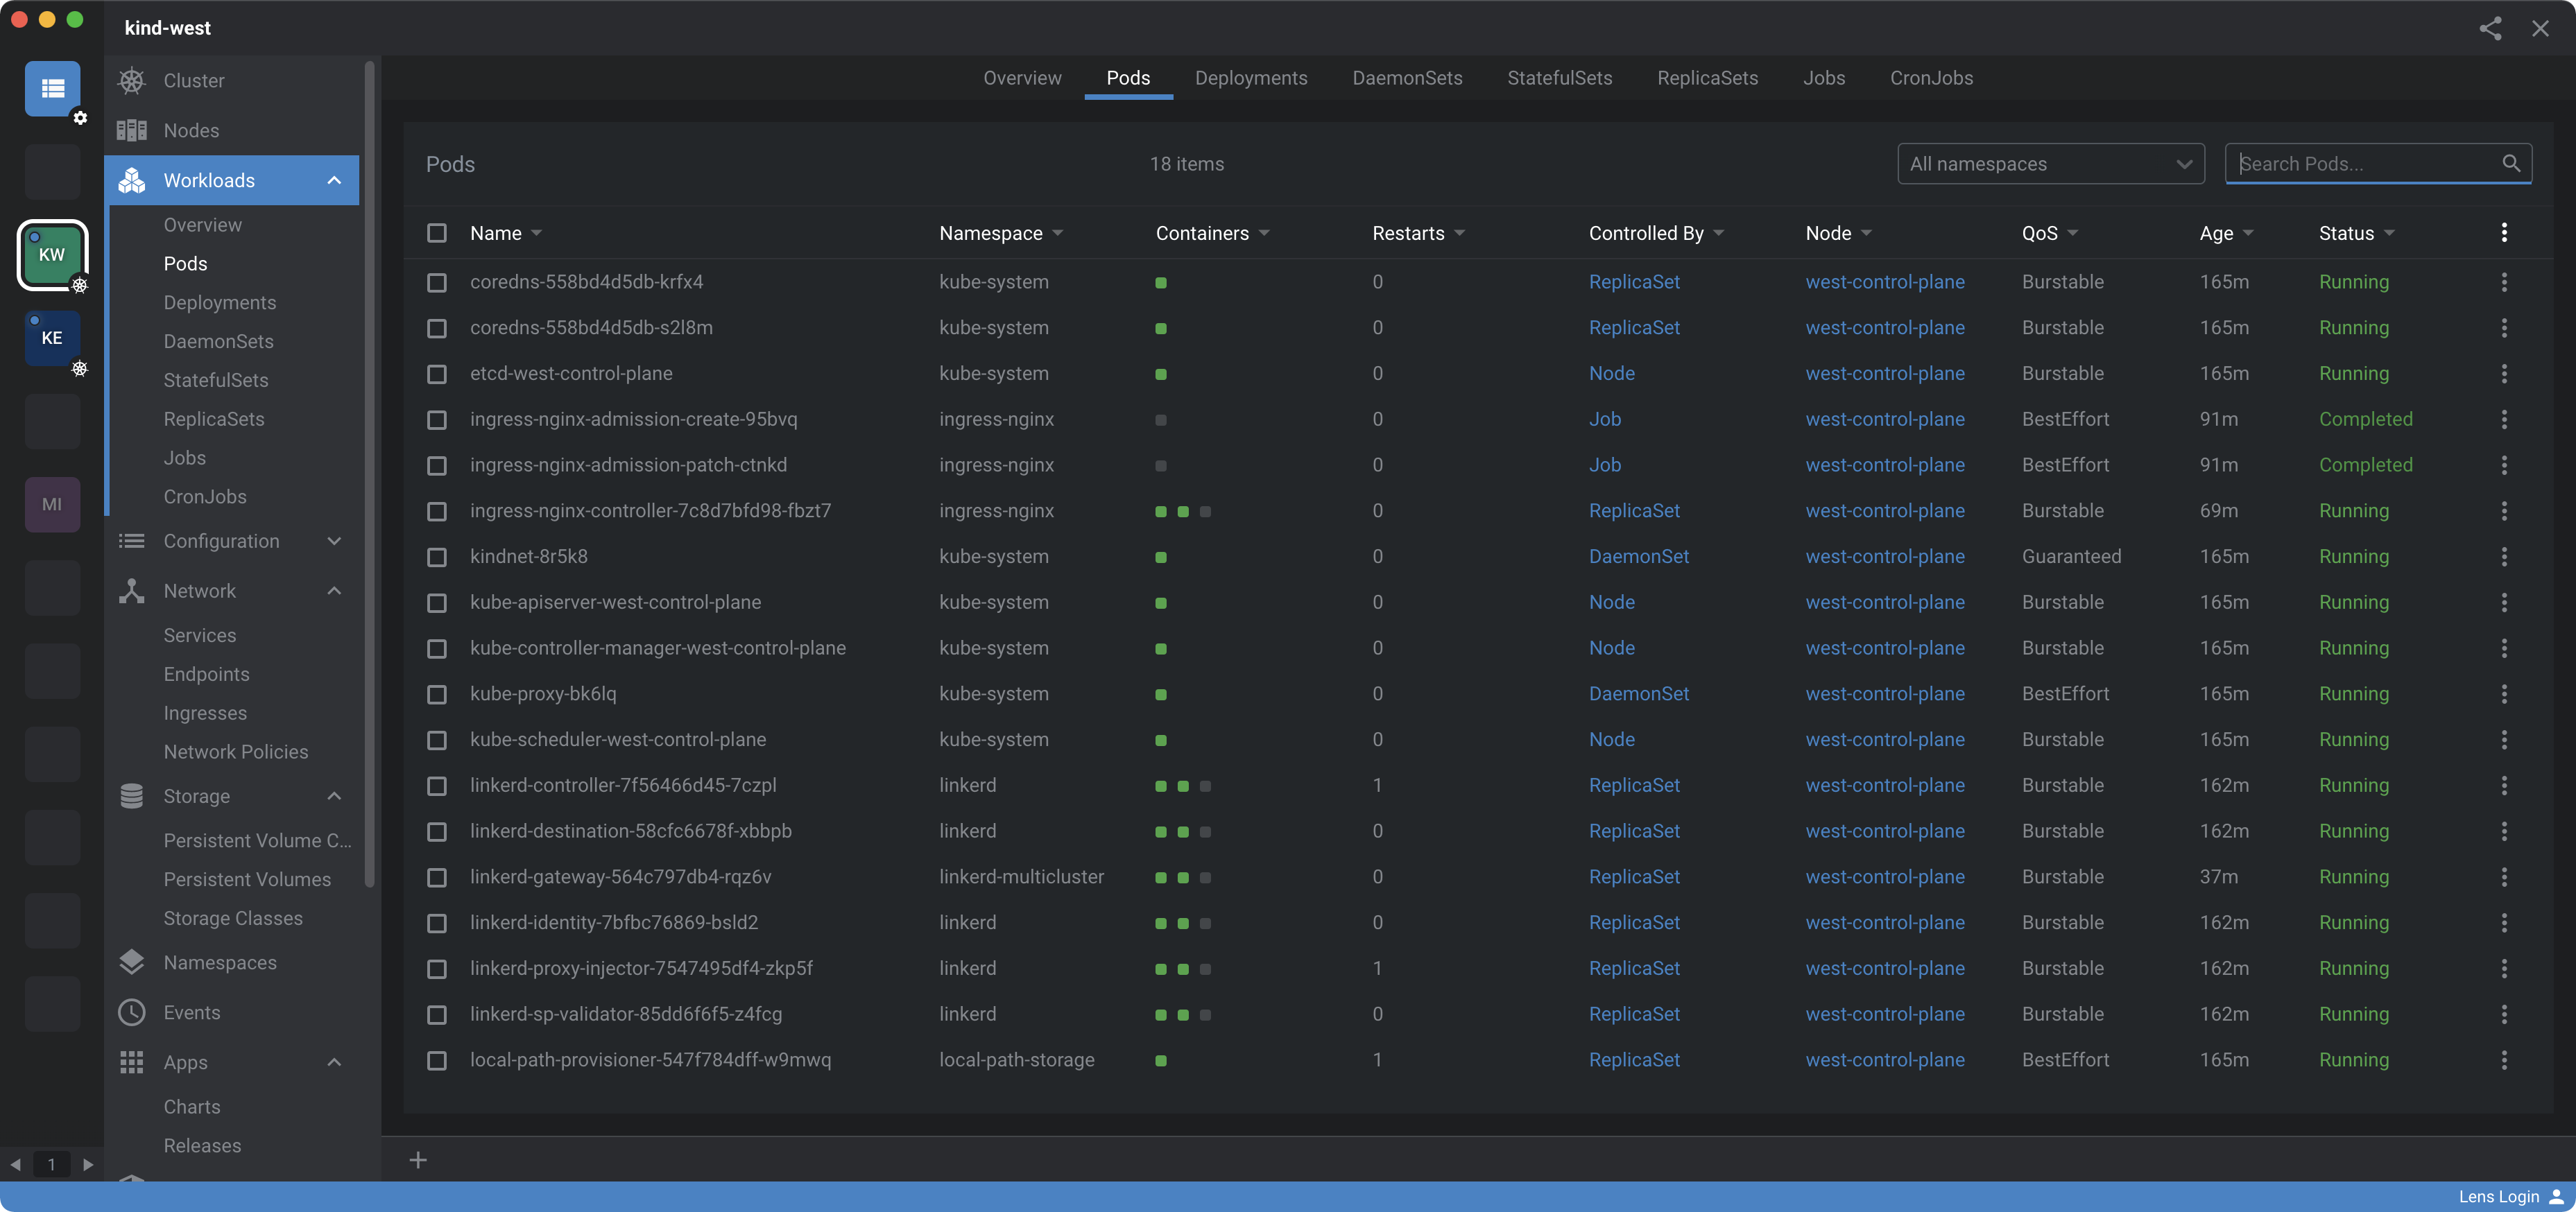The image size is (2576, 1212).
Task: Go to next hotbar with right arrow
Action: [88, 1164]
